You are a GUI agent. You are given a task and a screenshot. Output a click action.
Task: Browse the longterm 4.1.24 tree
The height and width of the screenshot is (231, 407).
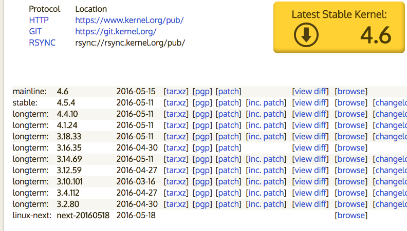coord(351,125)
